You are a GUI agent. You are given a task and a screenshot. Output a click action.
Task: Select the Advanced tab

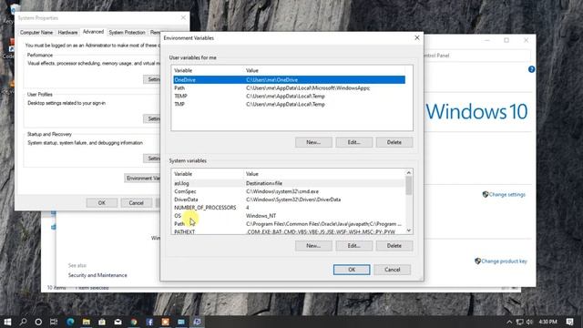93,32
